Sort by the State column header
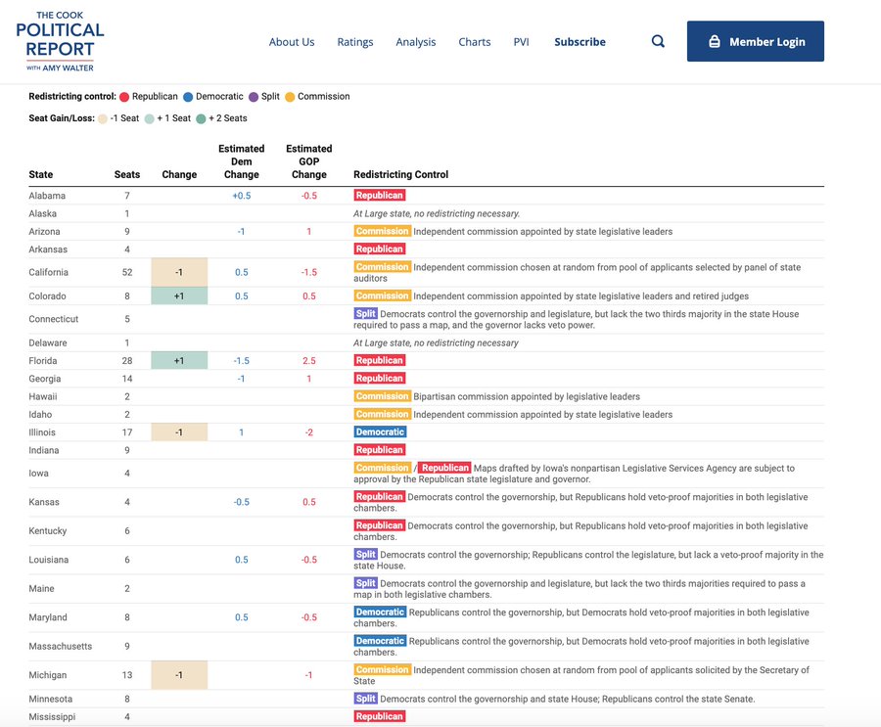 click(x=41, y=174)
